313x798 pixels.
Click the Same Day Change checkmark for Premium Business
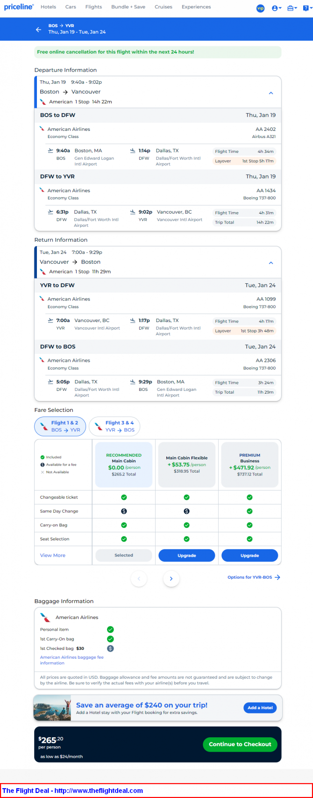pyautogui.click(x=249, y=511)
